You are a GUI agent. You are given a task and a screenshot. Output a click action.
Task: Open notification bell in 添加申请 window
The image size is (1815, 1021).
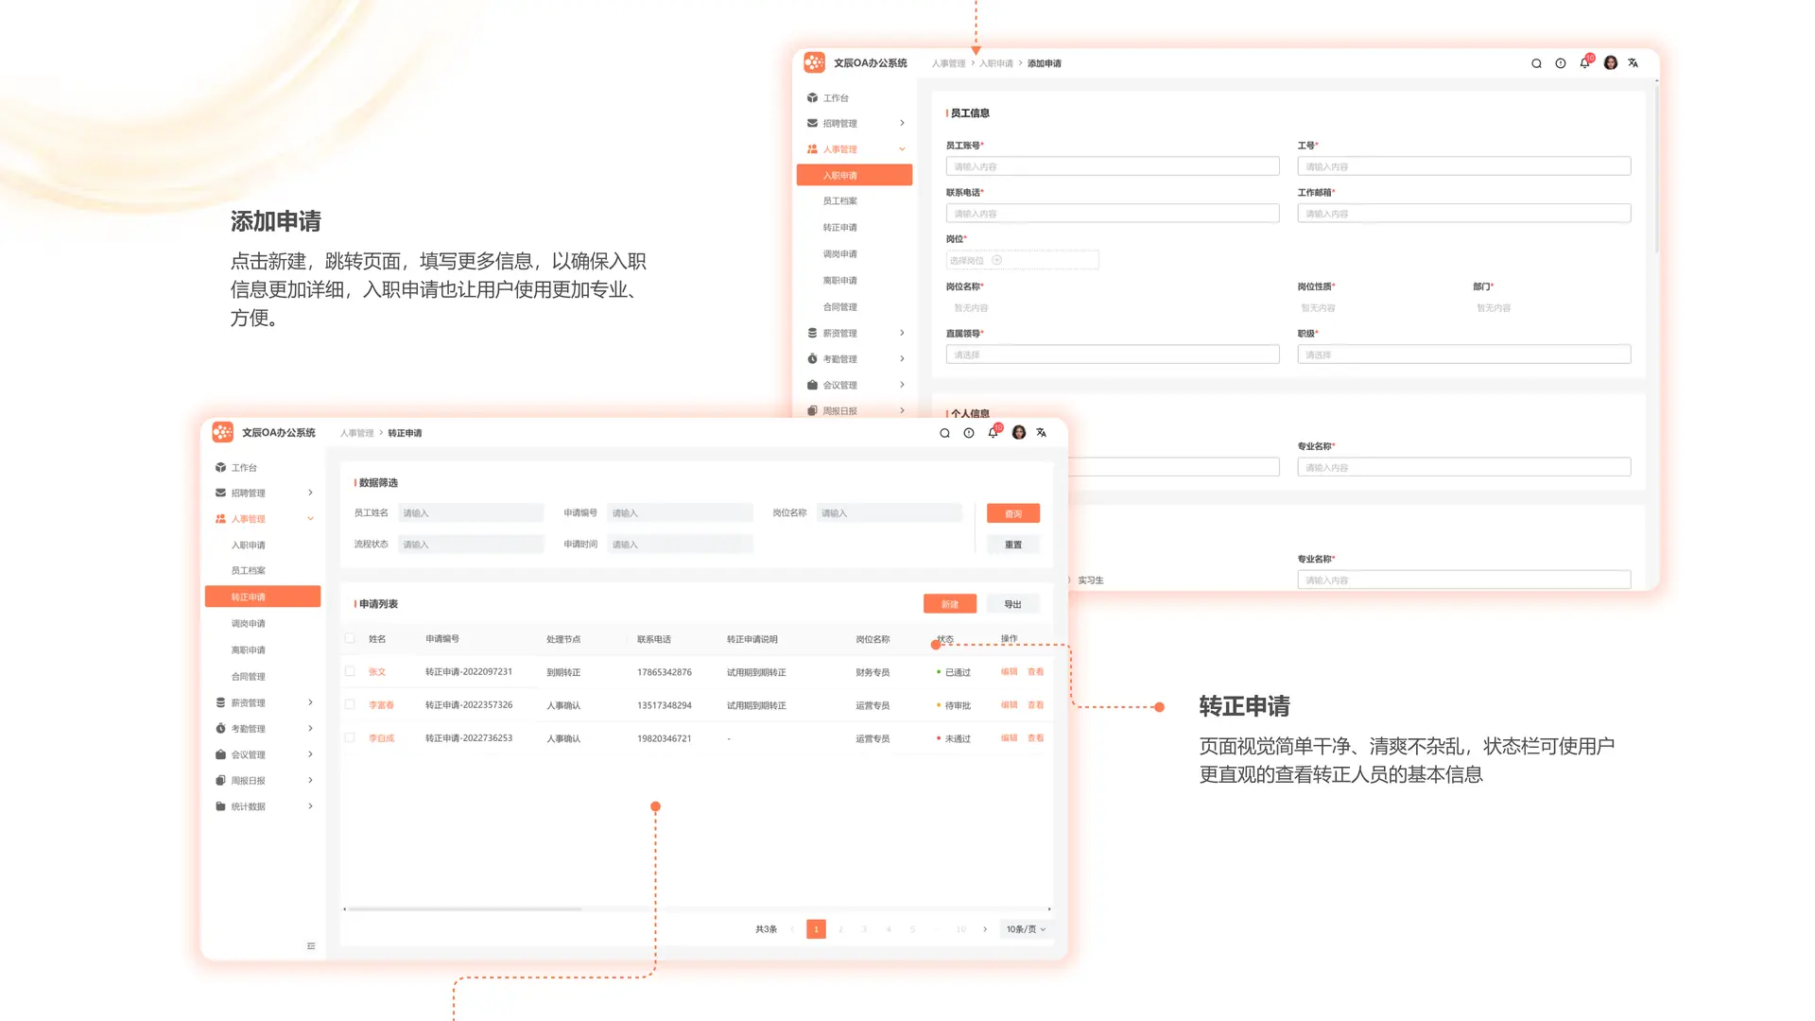coord(1585,62)
